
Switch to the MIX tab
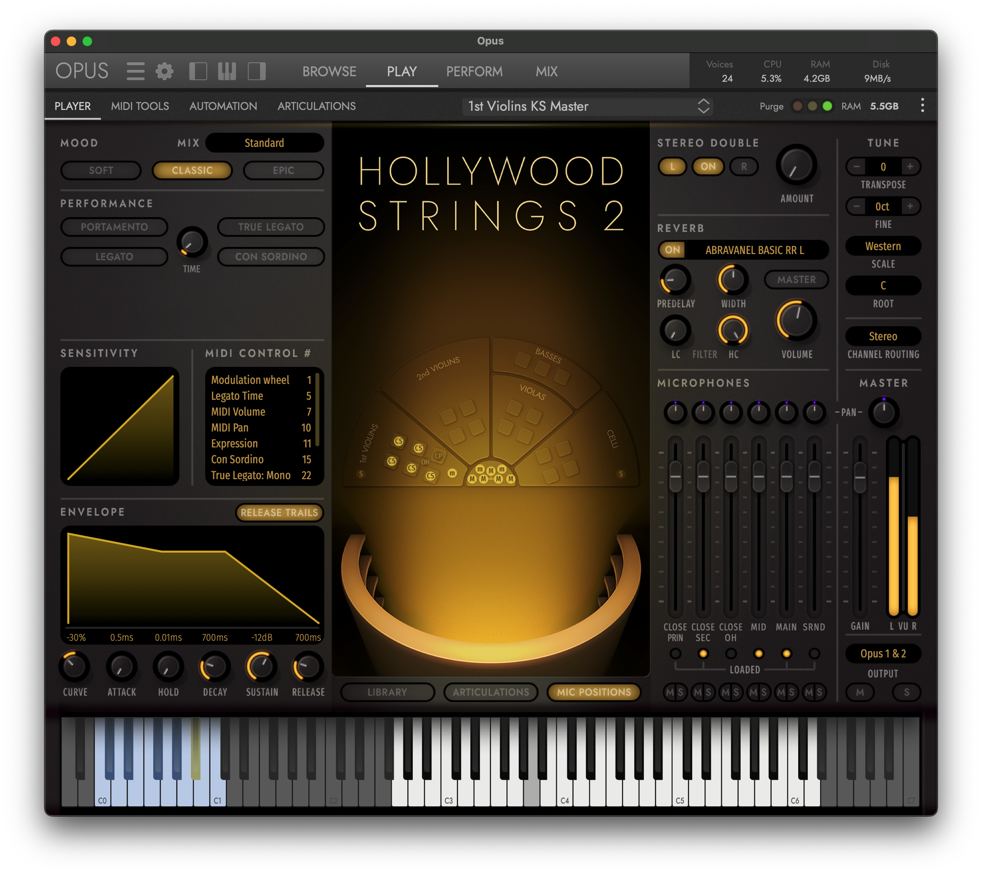(547, 71)
